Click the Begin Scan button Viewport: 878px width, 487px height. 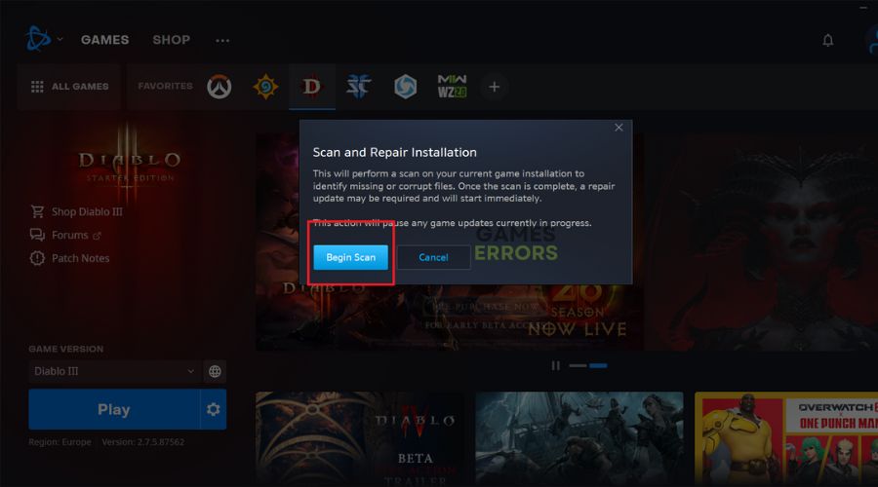(350, 257)
